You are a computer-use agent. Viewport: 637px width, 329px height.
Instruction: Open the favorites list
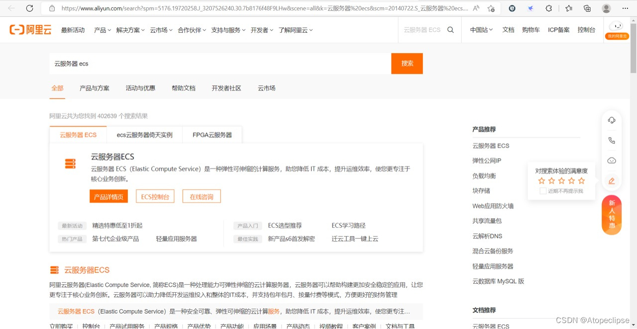pyautogui.click(x=569, y=8)
